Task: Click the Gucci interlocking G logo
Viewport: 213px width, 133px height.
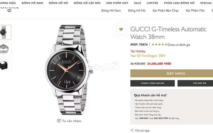Action: pos(9,10)
